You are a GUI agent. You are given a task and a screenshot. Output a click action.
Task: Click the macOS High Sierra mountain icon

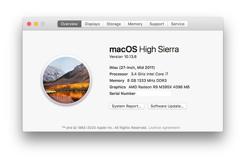(66, 80)
